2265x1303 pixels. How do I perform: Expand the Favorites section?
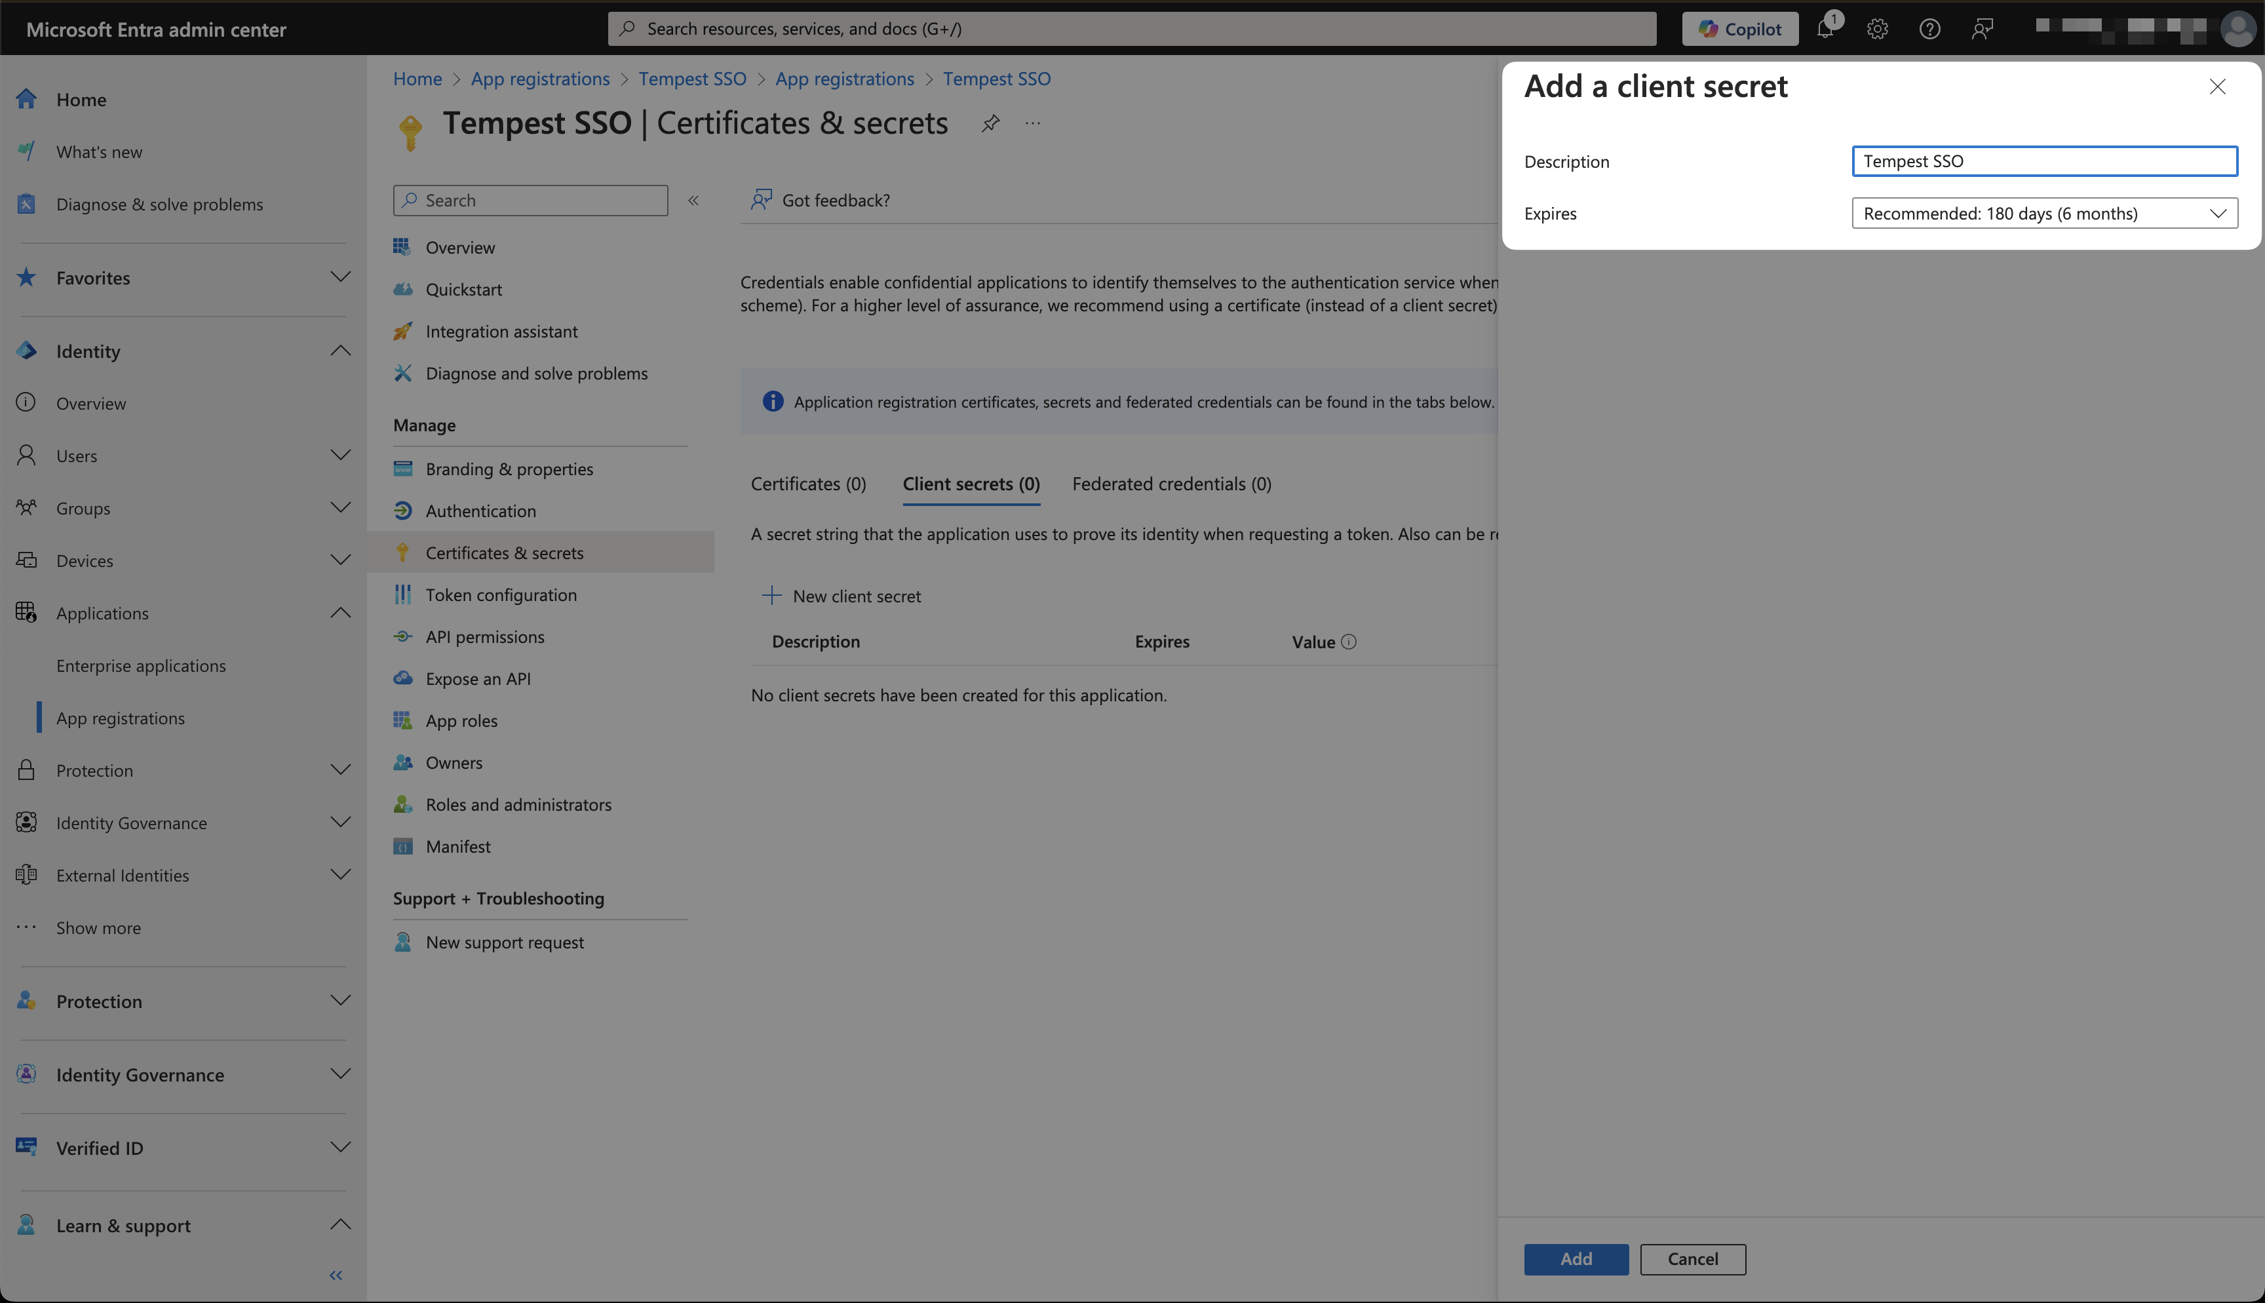pos(340,277)
